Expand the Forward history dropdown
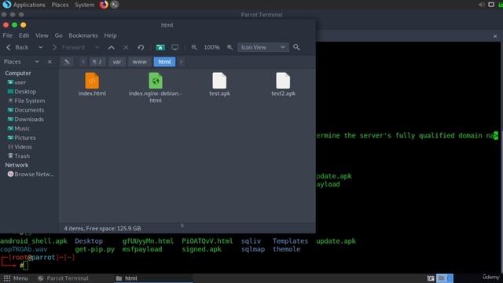503x283 pixels. (x=97, y=47)
